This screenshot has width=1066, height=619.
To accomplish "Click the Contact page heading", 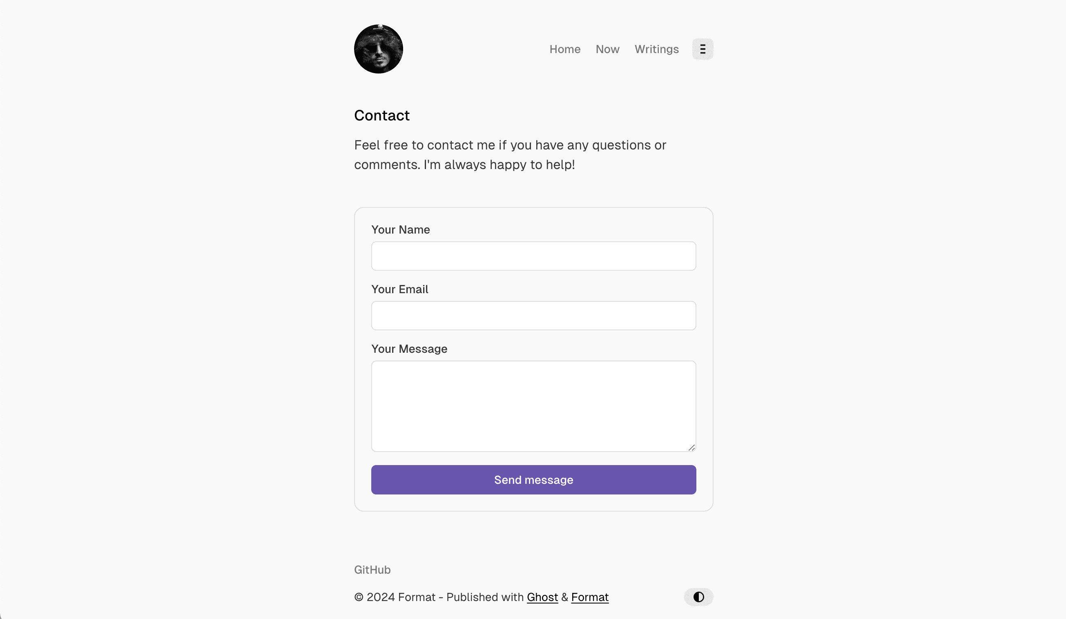I will pyautogui.click(x=381, y=115).
